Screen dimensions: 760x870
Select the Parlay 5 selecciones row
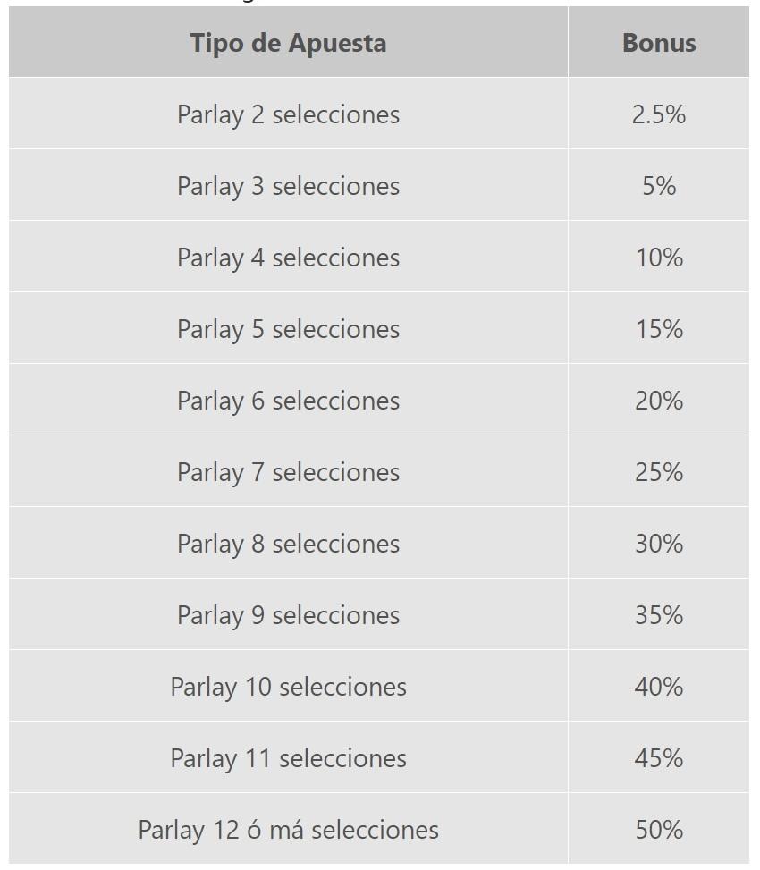[x=379, y=328]
